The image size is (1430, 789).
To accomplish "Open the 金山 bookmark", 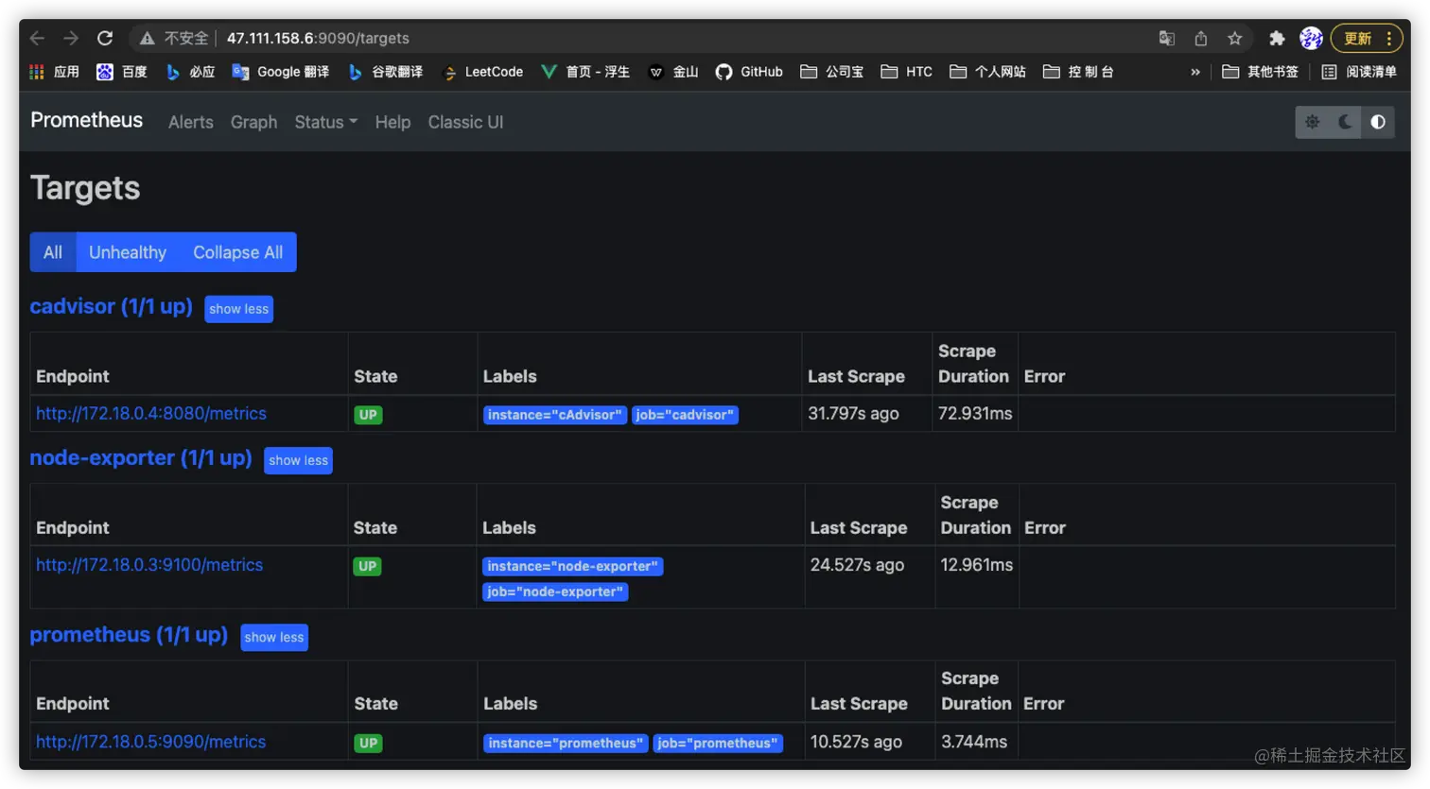I will pyautogui.click(x=673, y=72).
